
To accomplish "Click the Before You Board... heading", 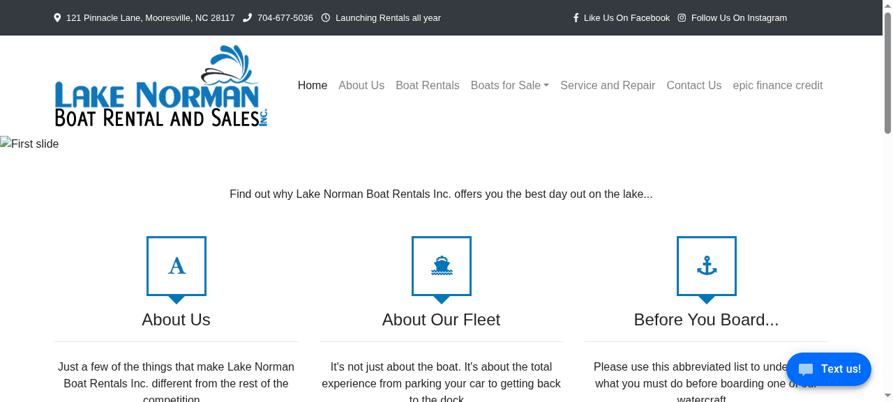I will (707, 320).
